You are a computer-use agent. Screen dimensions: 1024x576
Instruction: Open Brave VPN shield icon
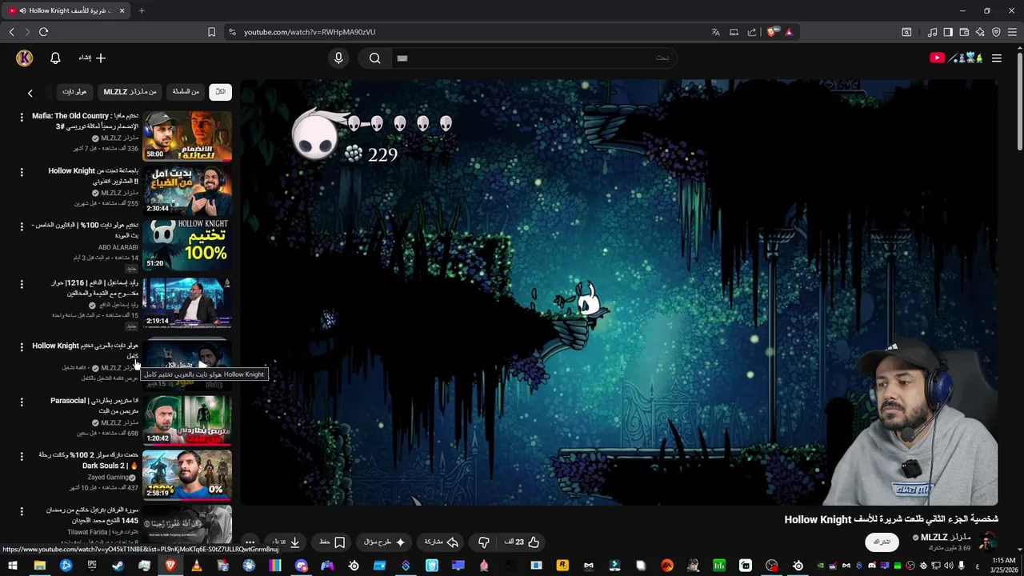pos(996,32)
